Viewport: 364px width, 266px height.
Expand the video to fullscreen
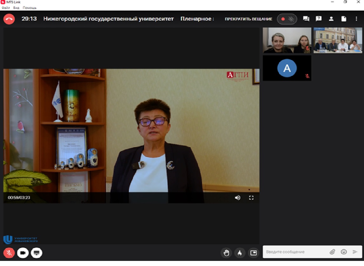(251, 198)
